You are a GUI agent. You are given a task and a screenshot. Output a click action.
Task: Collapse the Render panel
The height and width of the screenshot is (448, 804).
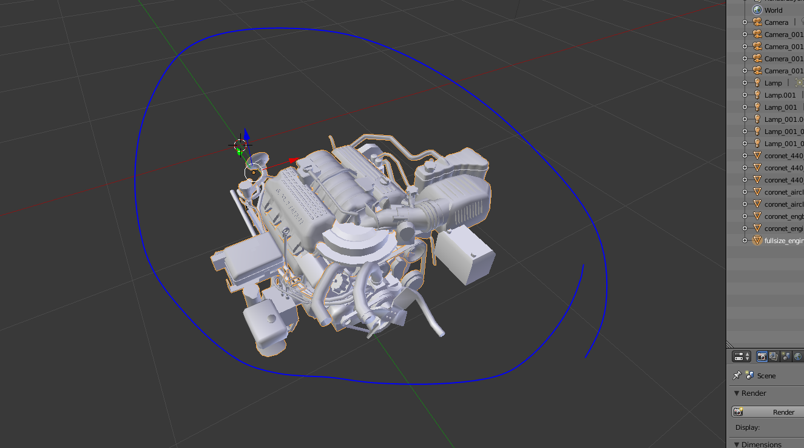pyautogui.click(x=737, y=393)
